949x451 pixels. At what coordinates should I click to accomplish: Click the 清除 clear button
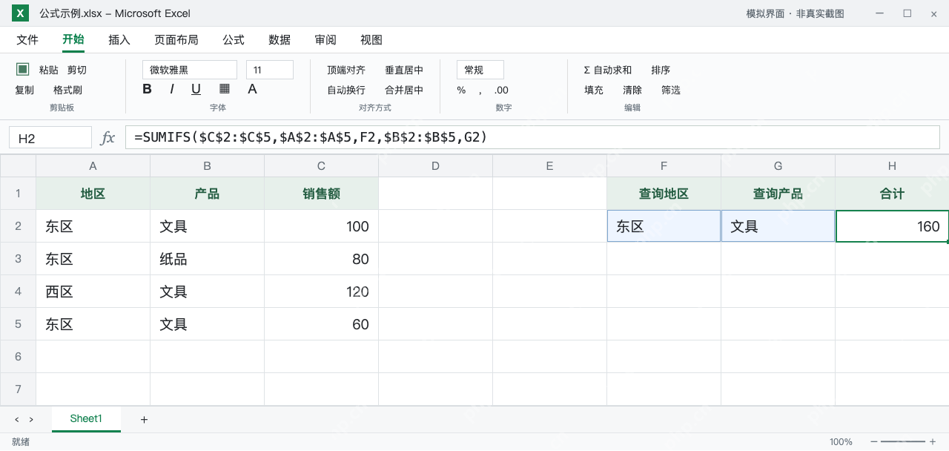click(632, 90)
